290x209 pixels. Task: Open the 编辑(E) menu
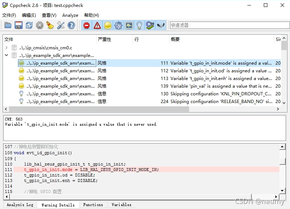tap(29, 15)
